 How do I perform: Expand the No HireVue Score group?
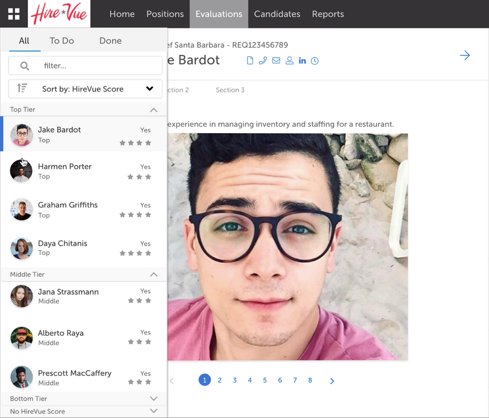pyautogui.click(x=153, y=411)
